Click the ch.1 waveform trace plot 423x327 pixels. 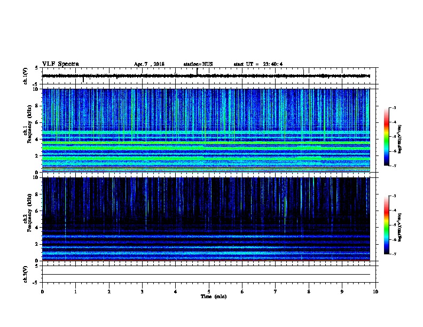[206, 76]
